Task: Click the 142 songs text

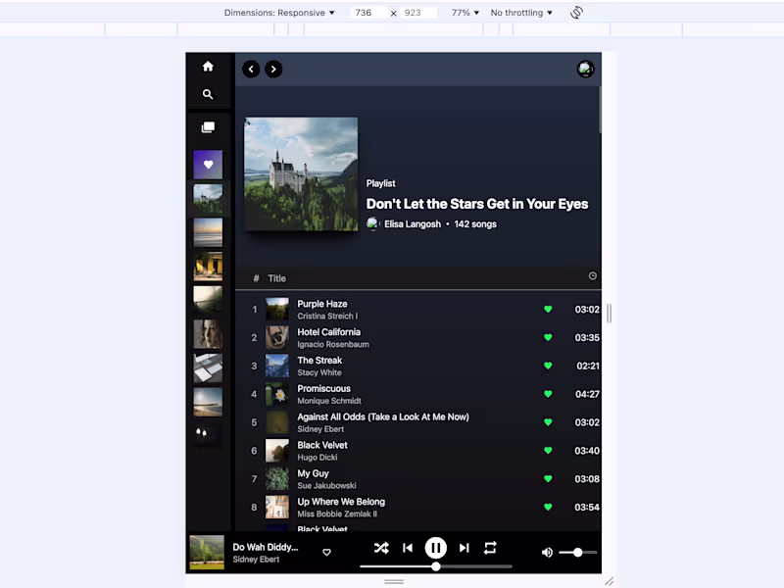Action: [475, 224]
